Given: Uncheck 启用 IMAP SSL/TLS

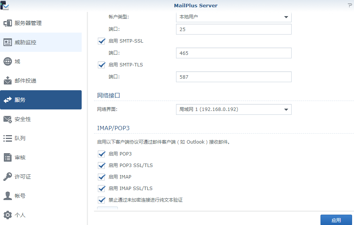Looking at the screenshot, I should pyautogui.click(x=101, y=188).
